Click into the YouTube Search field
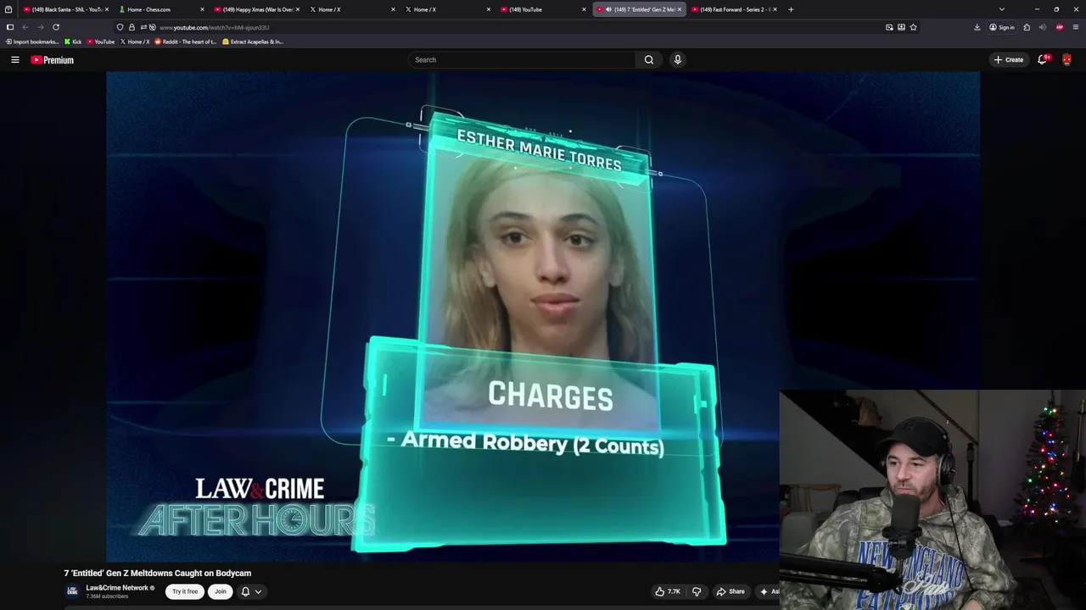The image size is (1086, 610). [522, 60]
